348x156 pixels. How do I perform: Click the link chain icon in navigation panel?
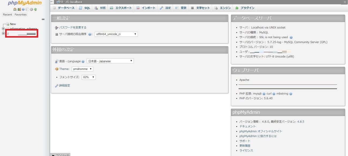point(43,19)
